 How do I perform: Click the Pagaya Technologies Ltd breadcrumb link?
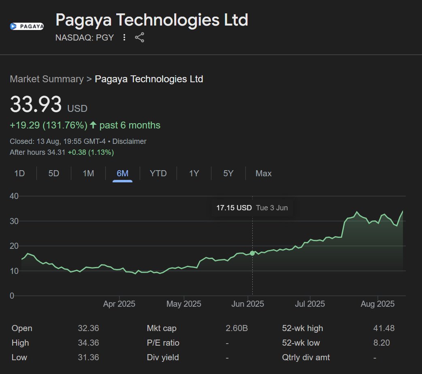click(149, 79)
